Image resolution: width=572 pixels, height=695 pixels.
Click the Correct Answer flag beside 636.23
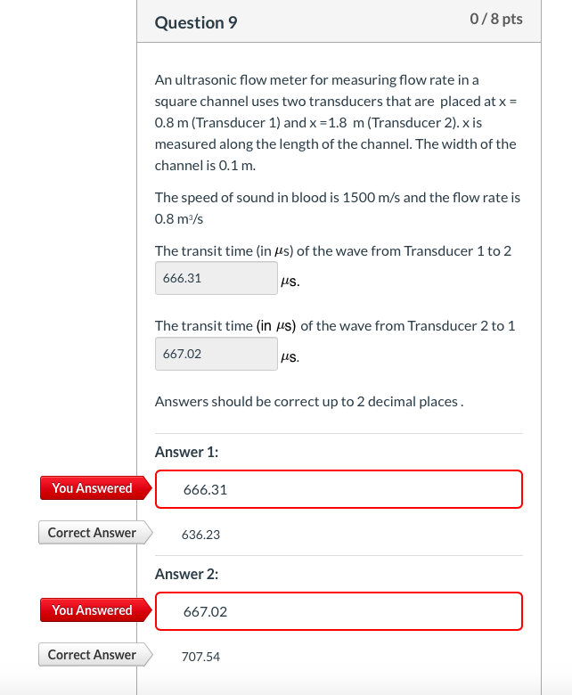pyautogui.click(x=95, y=532)
